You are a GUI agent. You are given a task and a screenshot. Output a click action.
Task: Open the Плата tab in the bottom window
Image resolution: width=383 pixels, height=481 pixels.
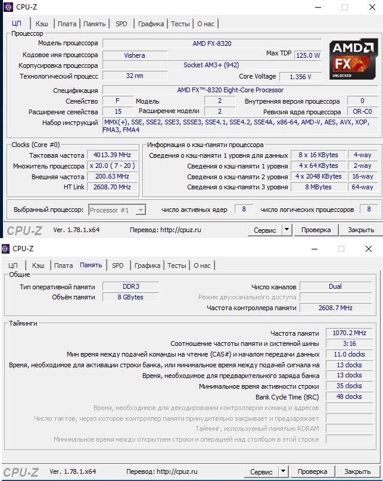pyautogui.click(x=63, y=266)
